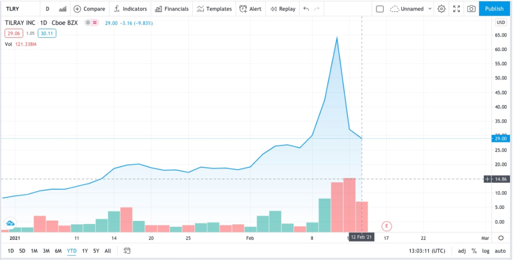Click Compare to add a symbol

(89, 9)
